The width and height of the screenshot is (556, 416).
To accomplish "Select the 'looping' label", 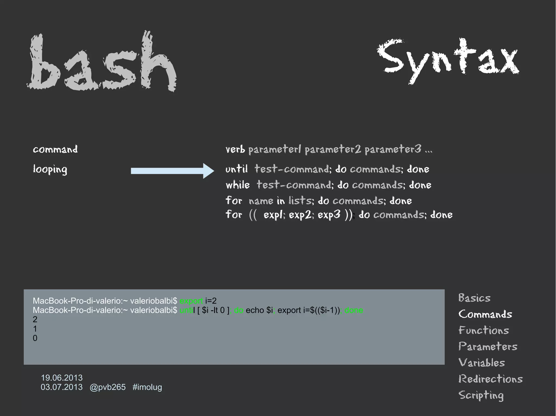I will (x=50, y=170).
